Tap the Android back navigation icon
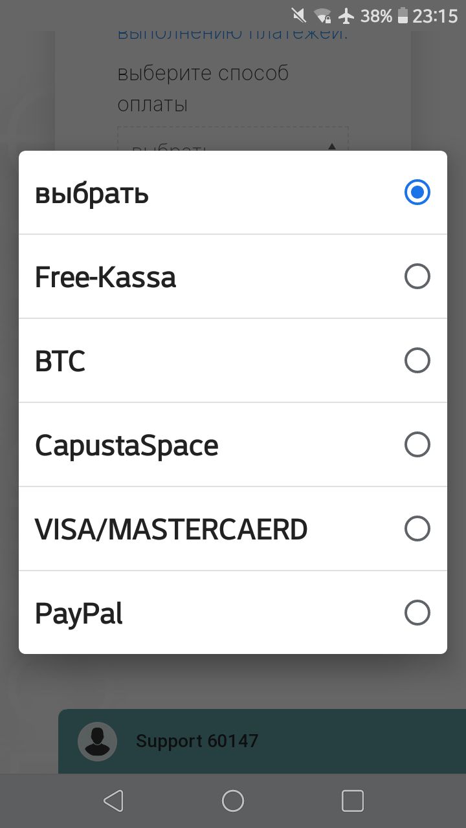Screen dimensions: 466x828 113,801
